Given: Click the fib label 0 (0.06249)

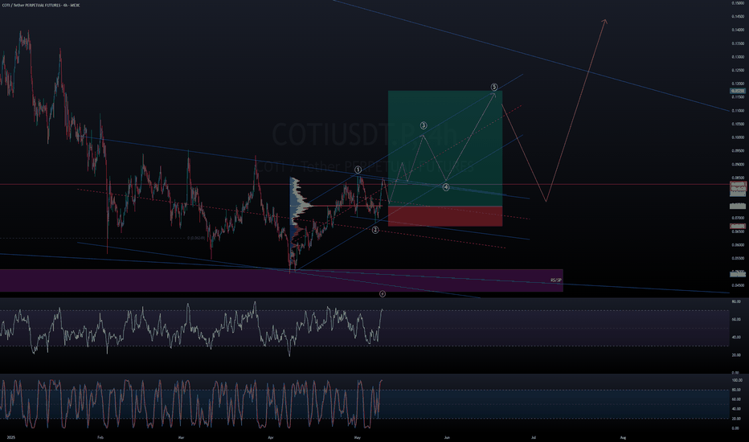Looking at the screenshot, I should coord(196,238).
